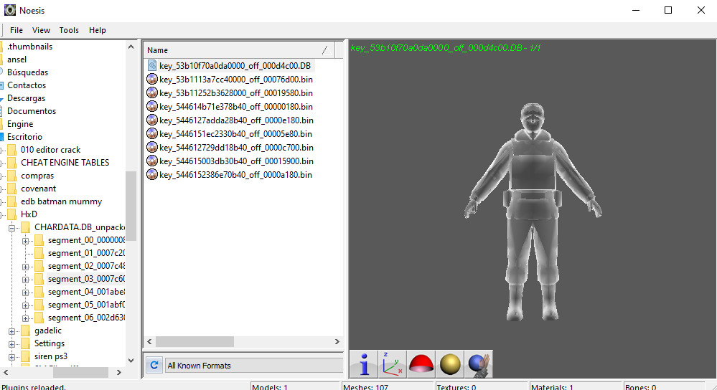717x390 pixels.
Task: Select the key_53b10f70a0da0000 .DB file
Action: coord(235,66)
